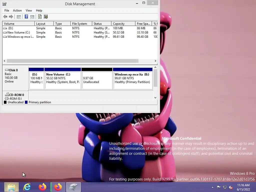Click the volume list's right scroll arrow
Screen dimensions: 256x192
(x=155, y=61)
